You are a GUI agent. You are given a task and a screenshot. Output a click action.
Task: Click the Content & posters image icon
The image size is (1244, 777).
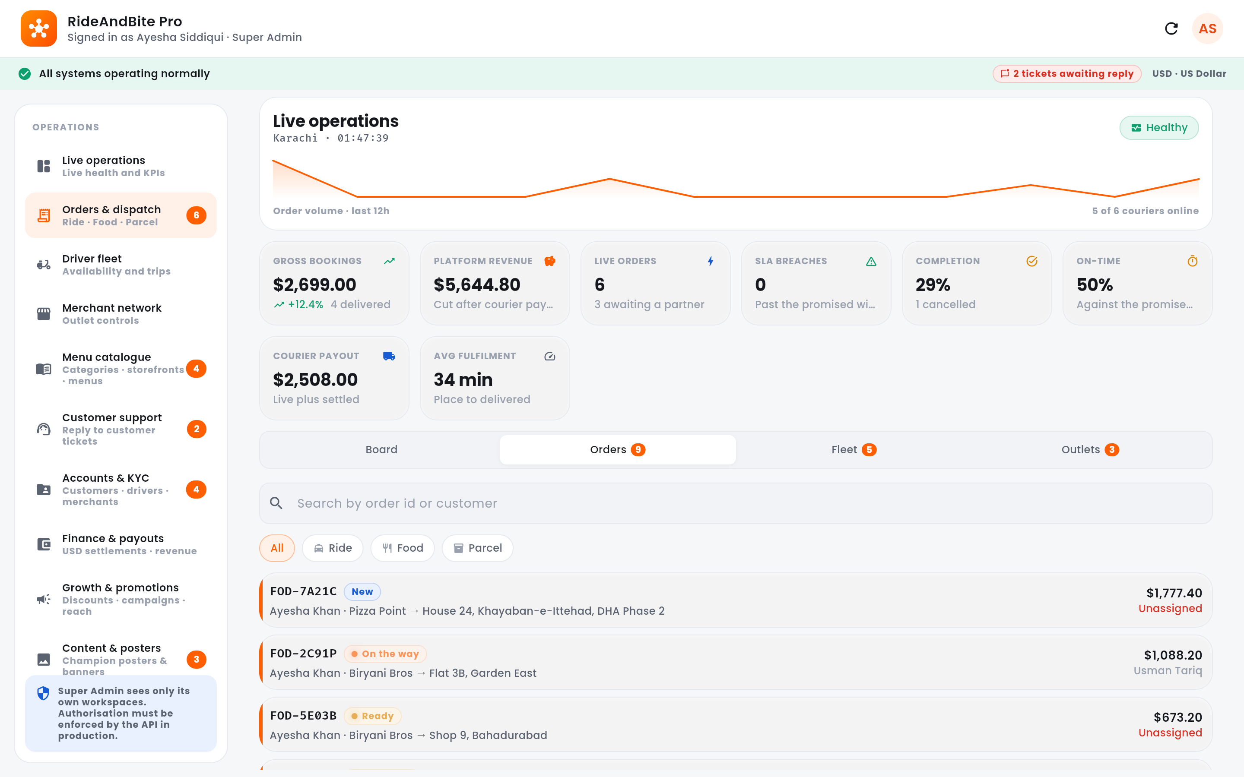(x=44, y=659)
